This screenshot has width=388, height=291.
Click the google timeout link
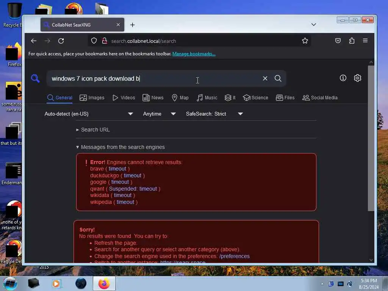(x=120, y=182)
